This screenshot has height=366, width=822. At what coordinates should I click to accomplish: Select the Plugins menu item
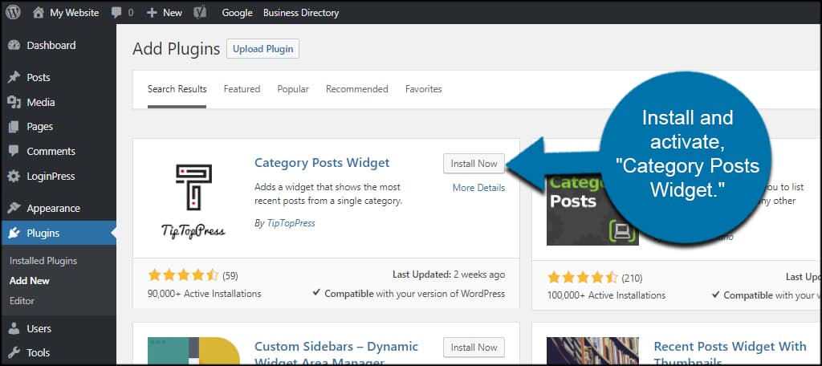(43, 234)
